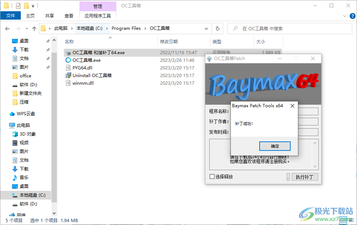Image resolution: width=357 pixels, height=225 pixels.
Task: Click OC工具箱Patch title bar icon
Action: (209, 59)
